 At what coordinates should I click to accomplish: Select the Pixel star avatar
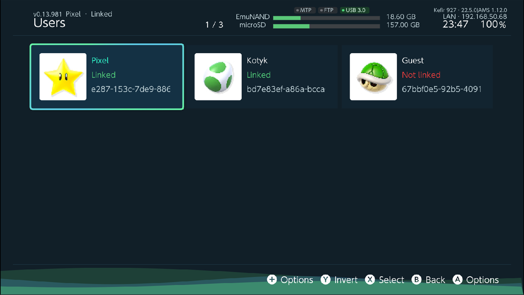click(63, 77)
